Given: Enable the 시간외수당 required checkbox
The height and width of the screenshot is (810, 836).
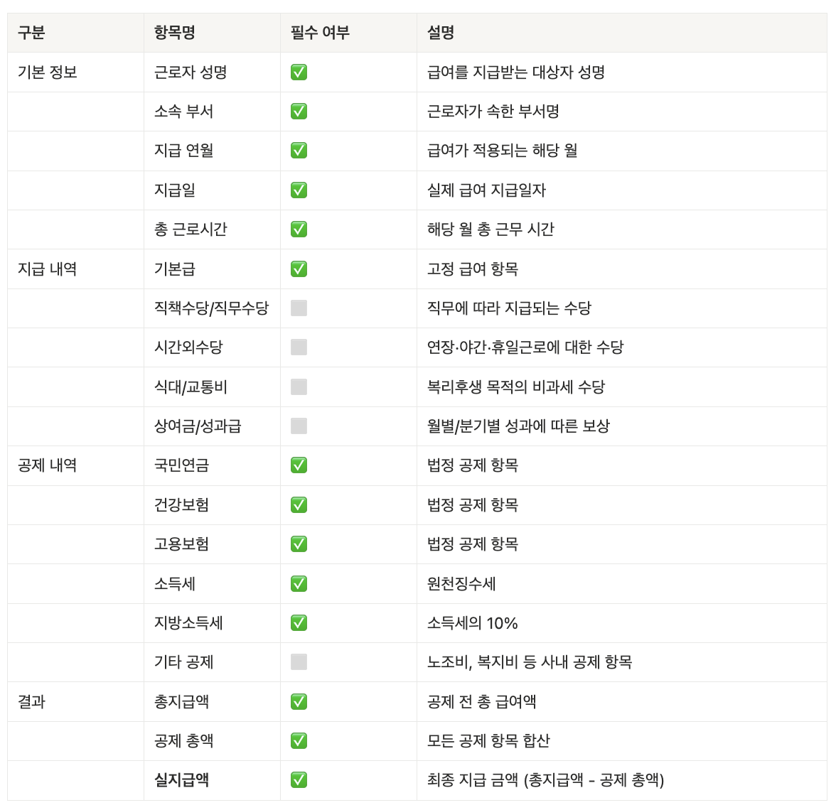Looking at the screenshot, I should tap(299, 347).
